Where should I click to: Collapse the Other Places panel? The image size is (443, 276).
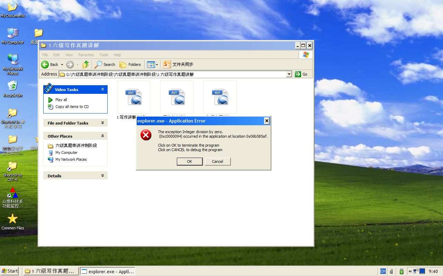[102, 136]
